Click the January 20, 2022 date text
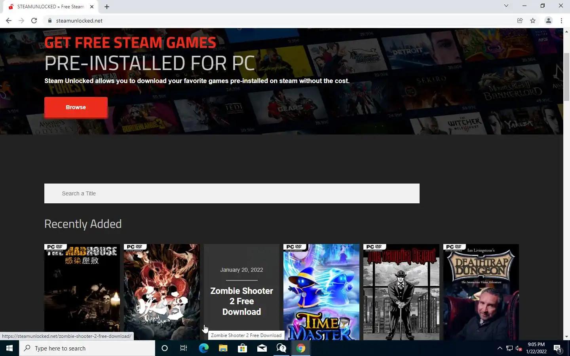The height and width of the screenshot is (356, 570). click(241, 270)
